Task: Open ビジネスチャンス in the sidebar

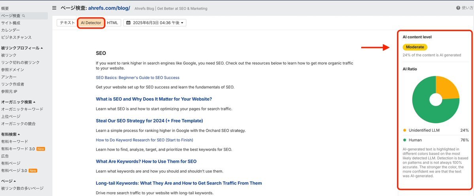Action: tap(16, 38)
